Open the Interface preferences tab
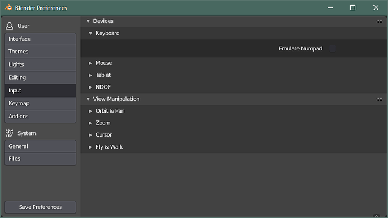 pyautogui.click(x=40, y=39)
